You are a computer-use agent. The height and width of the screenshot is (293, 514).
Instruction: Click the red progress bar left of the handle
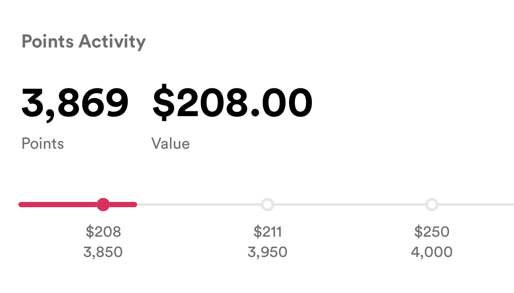coord(57,205)
